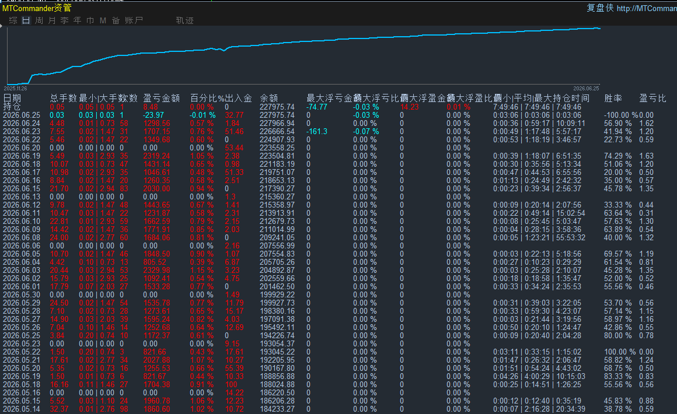Open the 币 symbol tab
The image size is (677, 414).
point(90,20)
